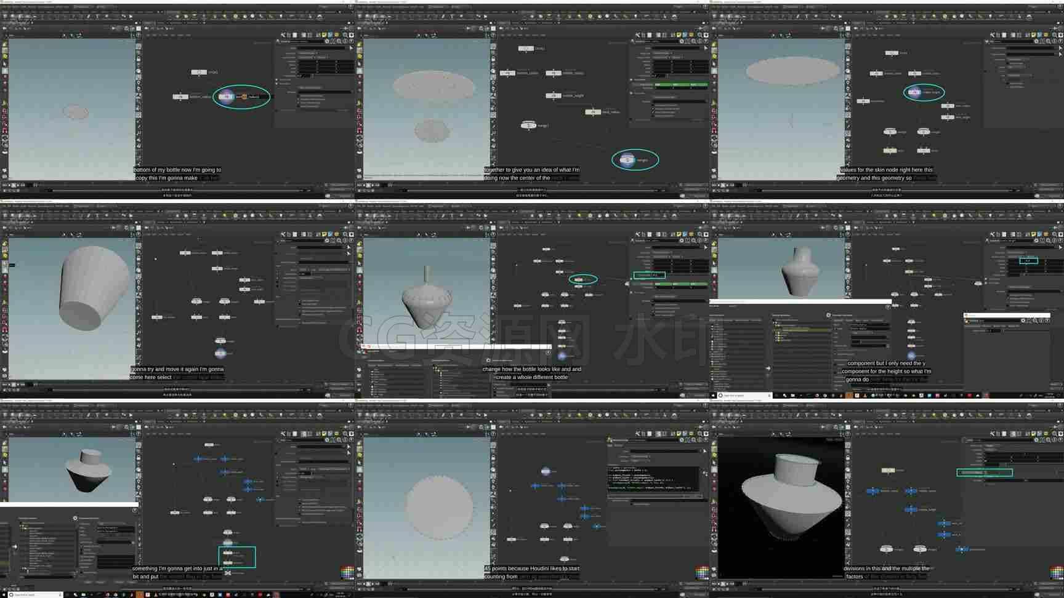Click the right-arrow button in the dialog under the vase
Screen dimensions: 1064x598
click(768, 368)
